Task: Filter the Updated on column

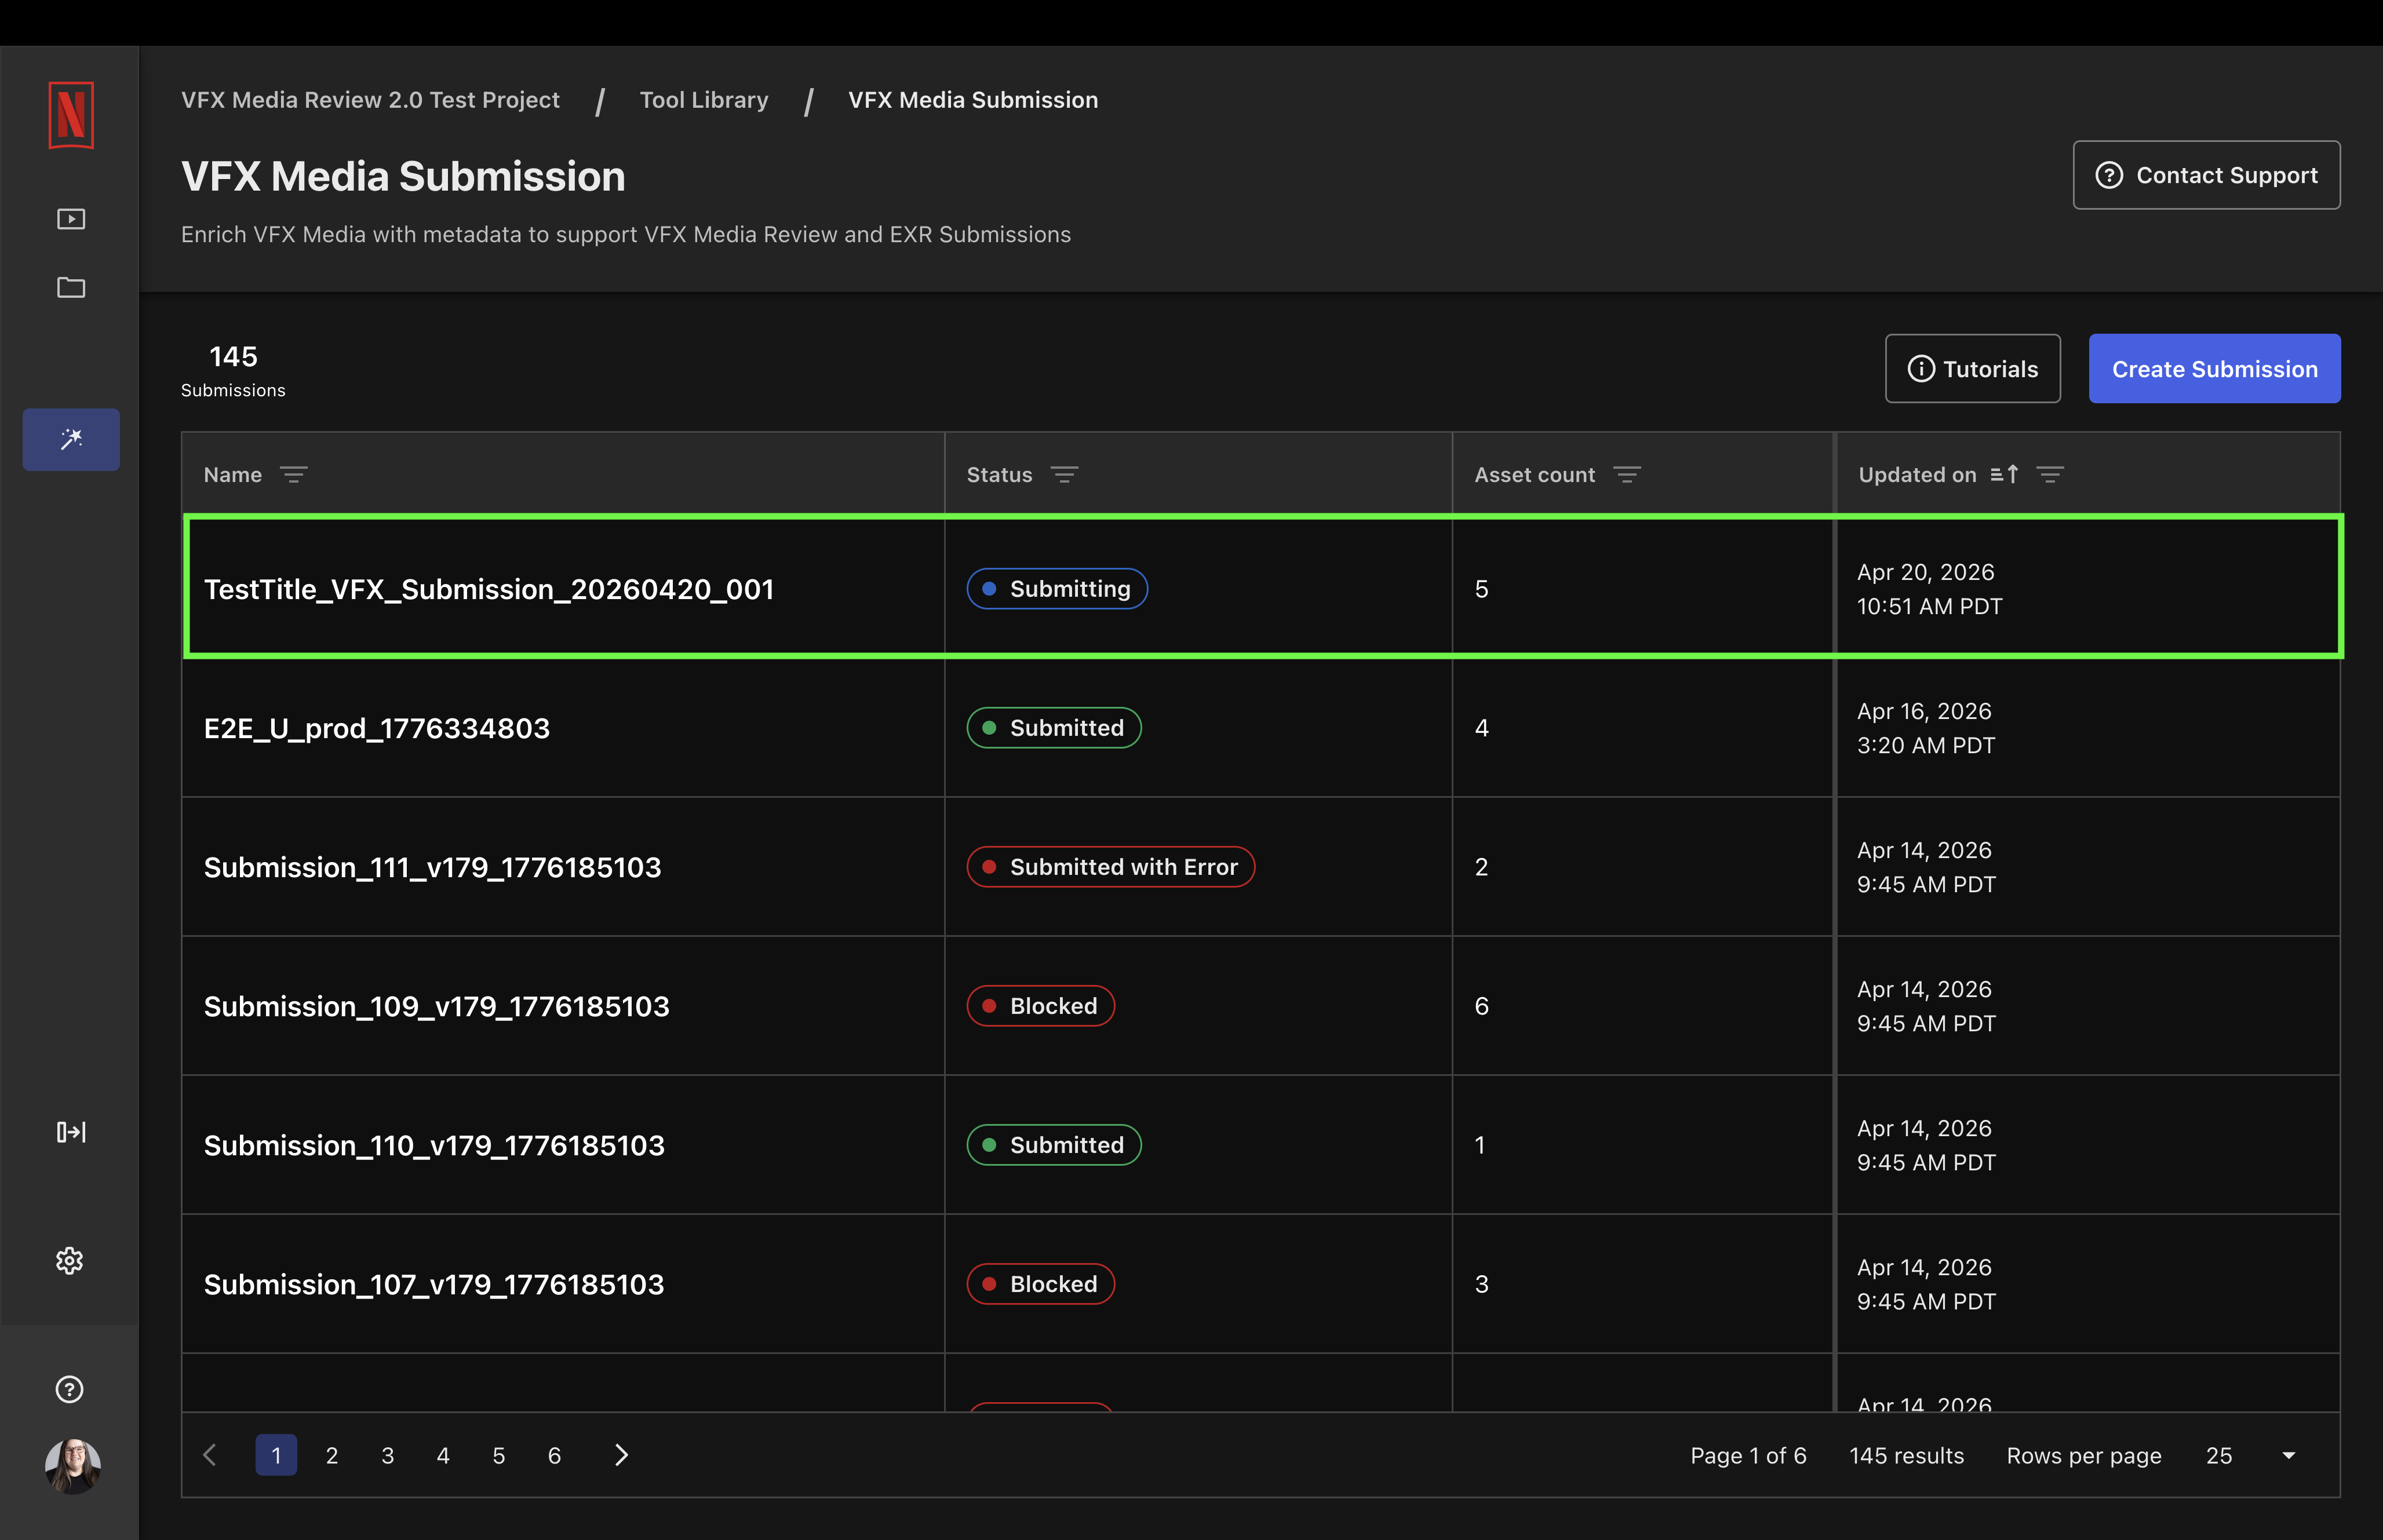Action: [2050, 475]
